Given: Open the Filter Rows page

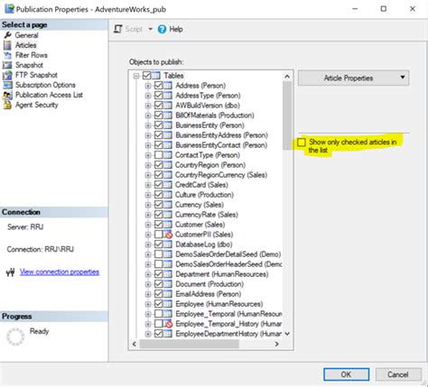Looking at the screenshot, I should [32, 55].
